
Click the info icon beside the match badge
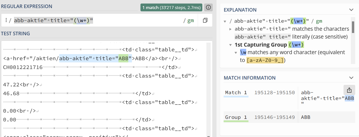click(208, 8)
